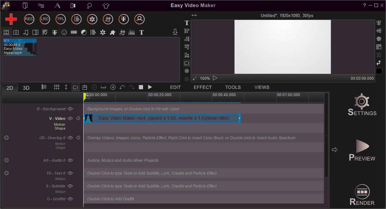Click the redo arrow in timeline toolbar
386x209 pixels.
point(132,87)
